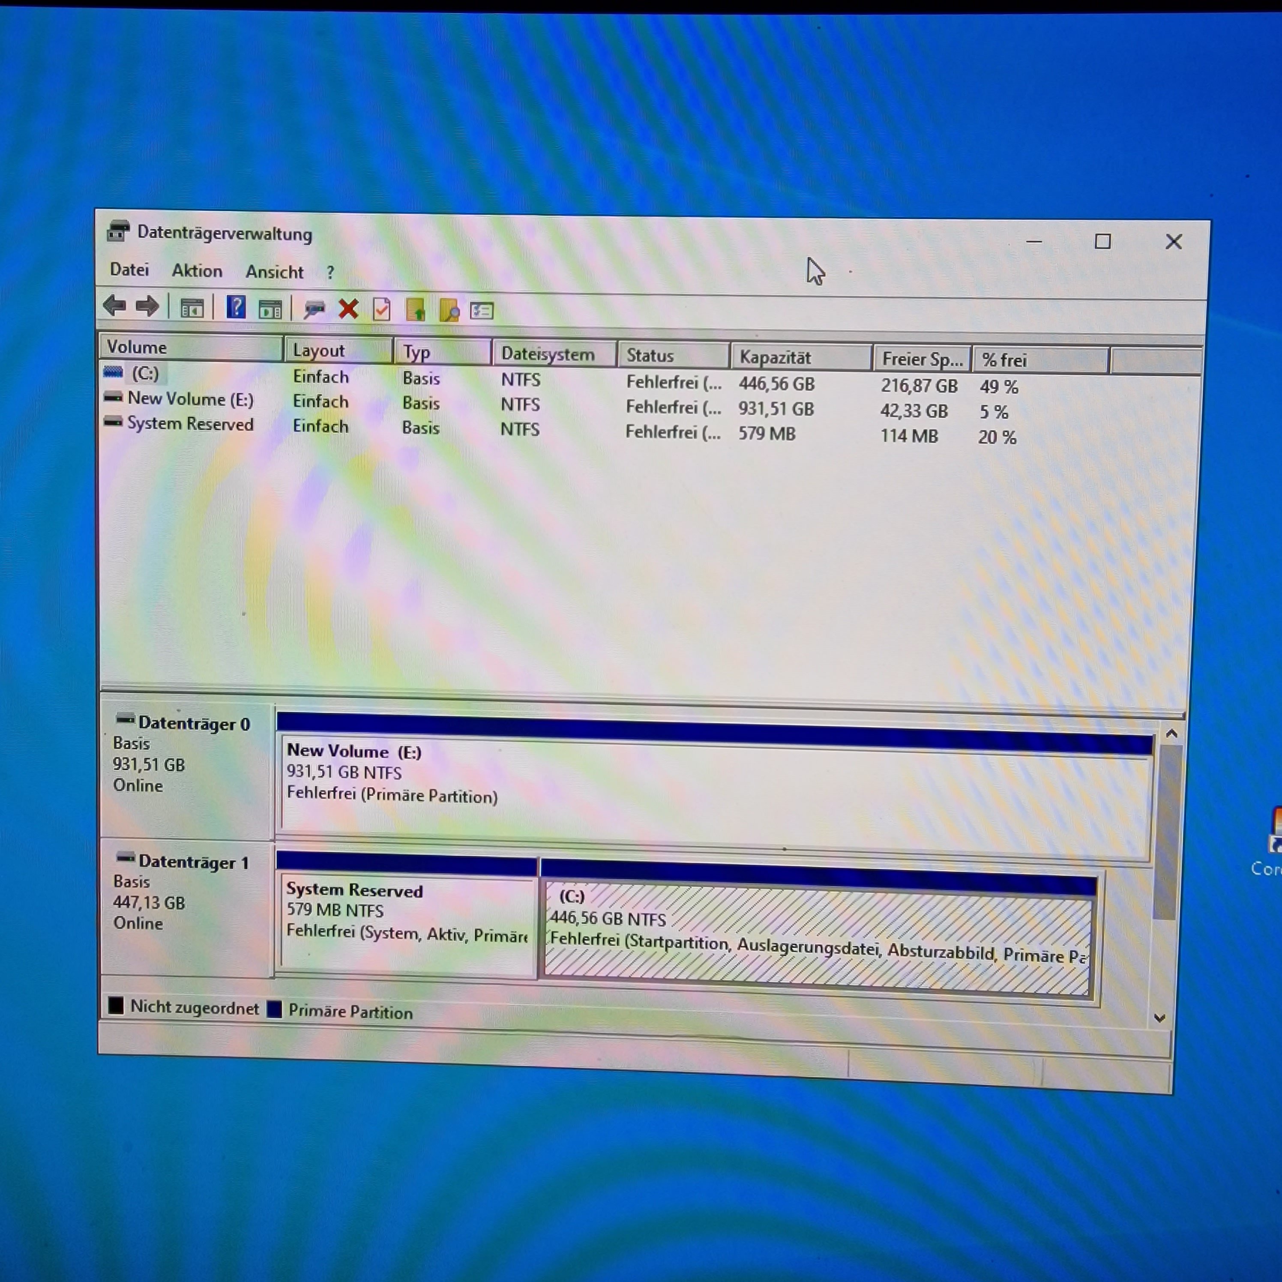The width and height of the screenshot is (1282, 1282).
Task: Click the yellow sheet with green arrow icon
Action: (415, 310)
